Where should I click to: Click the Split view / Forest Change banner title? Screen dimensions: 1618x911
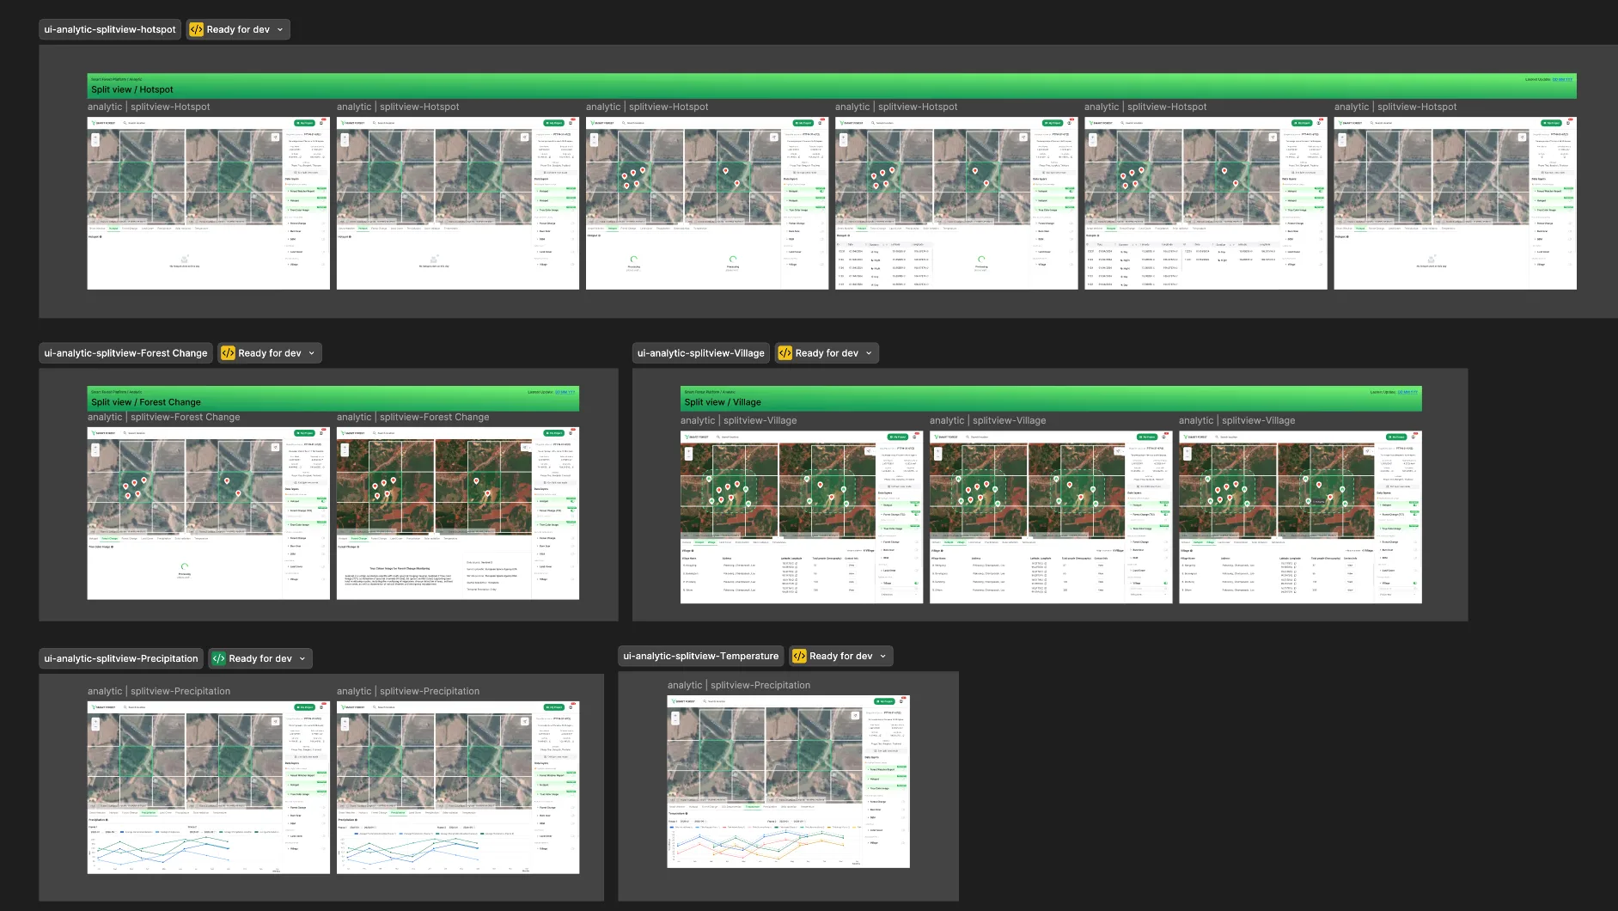point(146,402)
